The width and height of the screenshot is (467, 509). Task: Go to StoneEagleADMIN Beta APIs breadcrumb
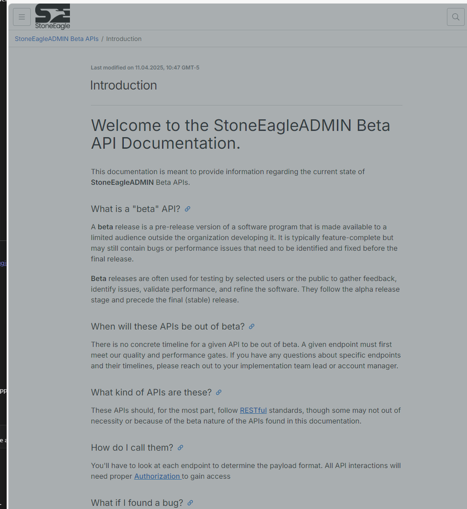[57, 39]
